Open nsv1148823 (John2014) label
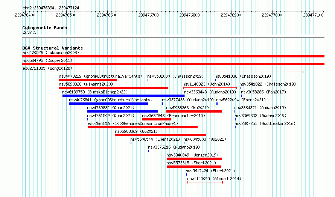This screenshot has width=335, height=197. click(x=206, y=84)
